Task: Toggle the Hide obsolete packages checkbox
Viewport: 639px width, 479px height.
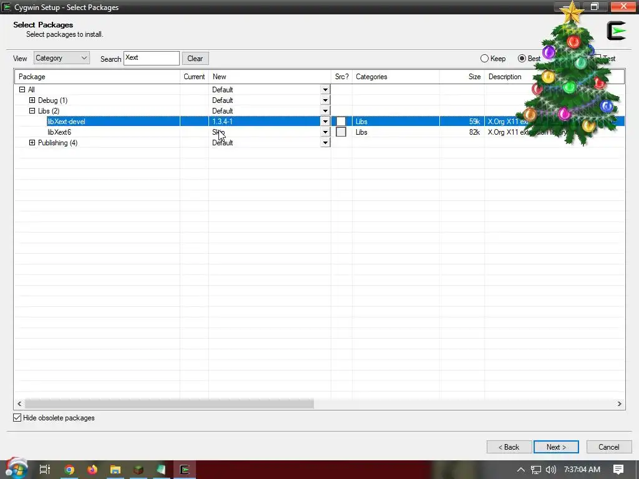Action: (x=17, y=417)
